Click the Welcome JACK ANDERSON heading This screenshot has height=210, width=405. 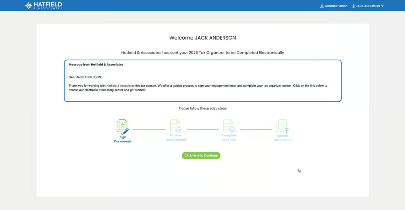pos(202,38)
